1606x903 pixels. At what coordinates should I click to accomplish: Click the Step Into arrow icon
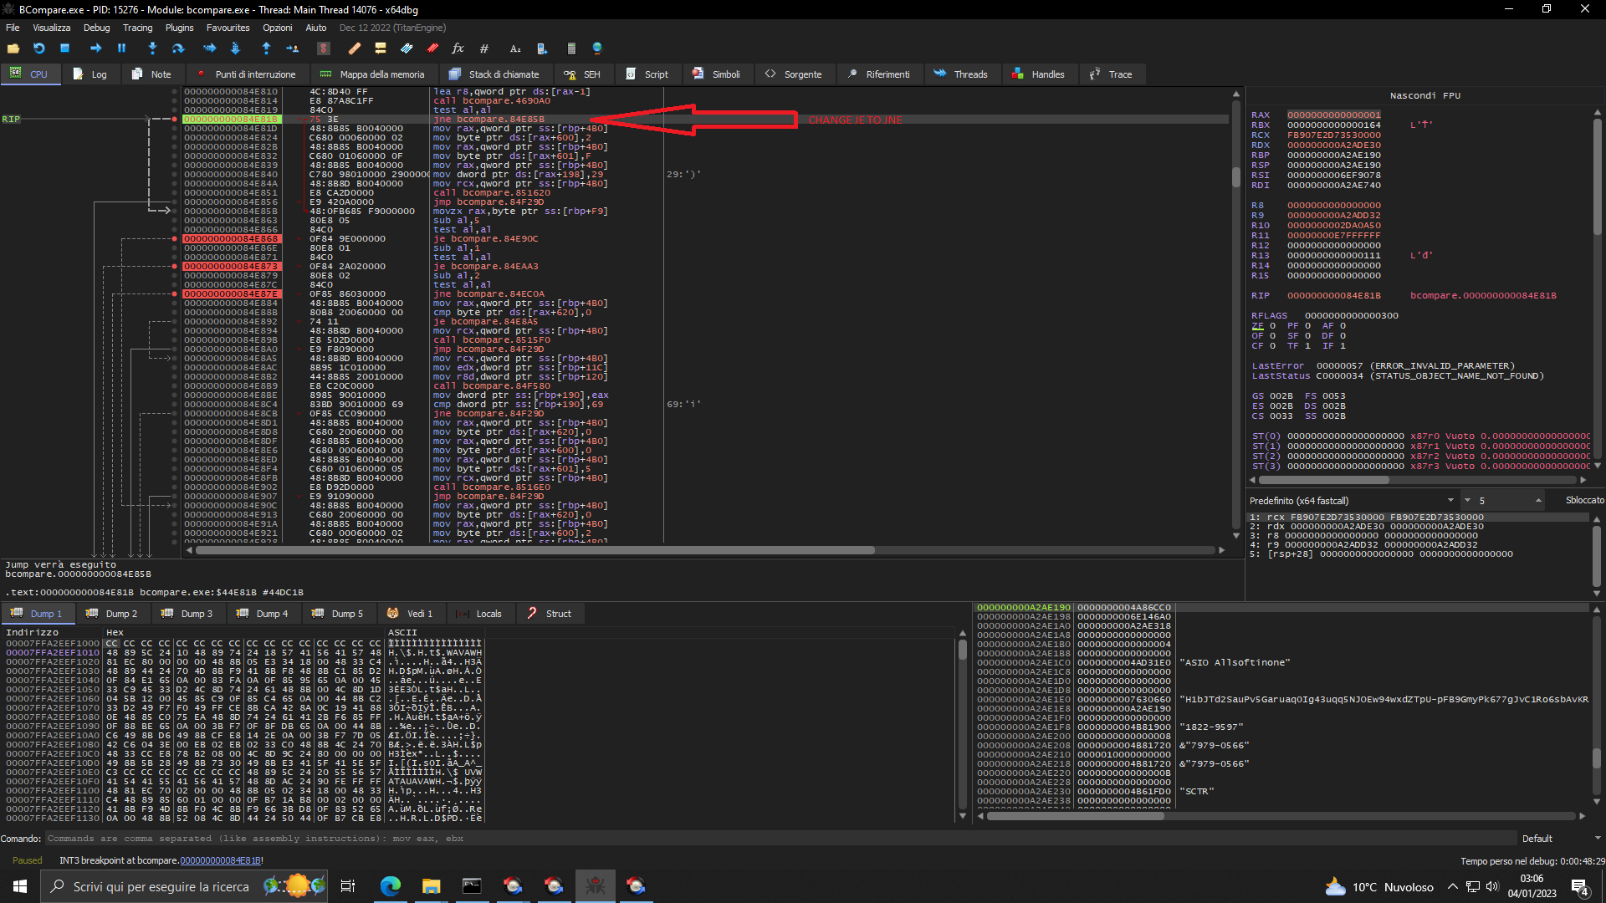click(152, 48)
